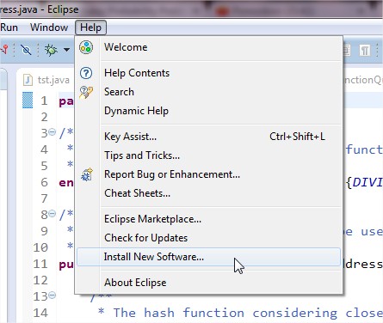Click Check for Updates
Image resolution: width=383 pixels, height=323 pixels.
pyautogui.click(x=209, y=238)
